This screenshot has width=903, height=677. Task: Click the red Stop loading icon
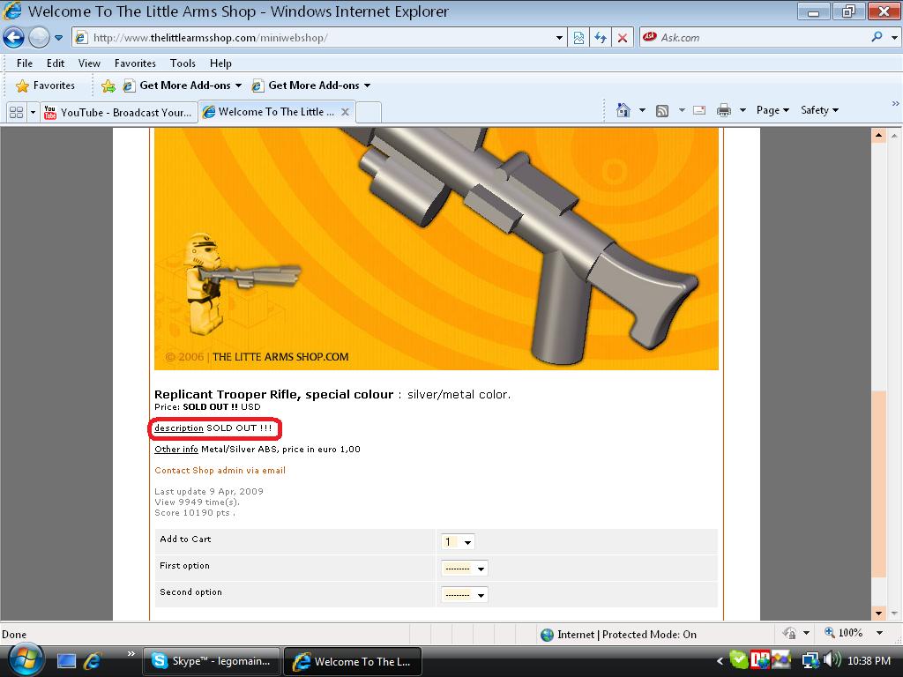click(x=623, y=38)
